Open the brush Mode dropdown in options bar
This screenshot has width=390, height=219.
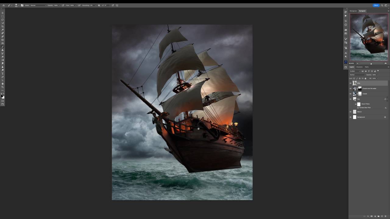click(38, 5)
